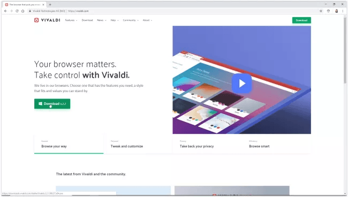Open the About dropdown in navigation
Viewport: 348px width, 197px height.
147,20
